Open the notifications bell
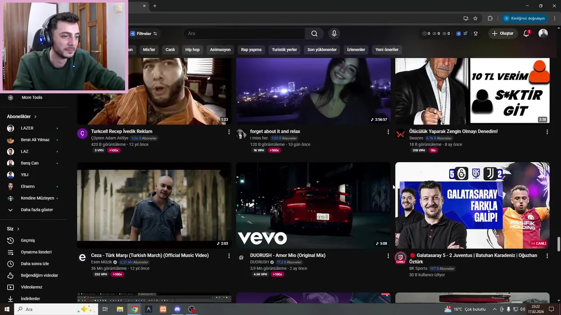 [x=526, y=33]
